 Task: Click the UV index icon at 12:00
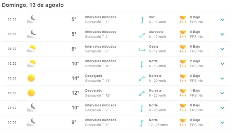[183, 63]
